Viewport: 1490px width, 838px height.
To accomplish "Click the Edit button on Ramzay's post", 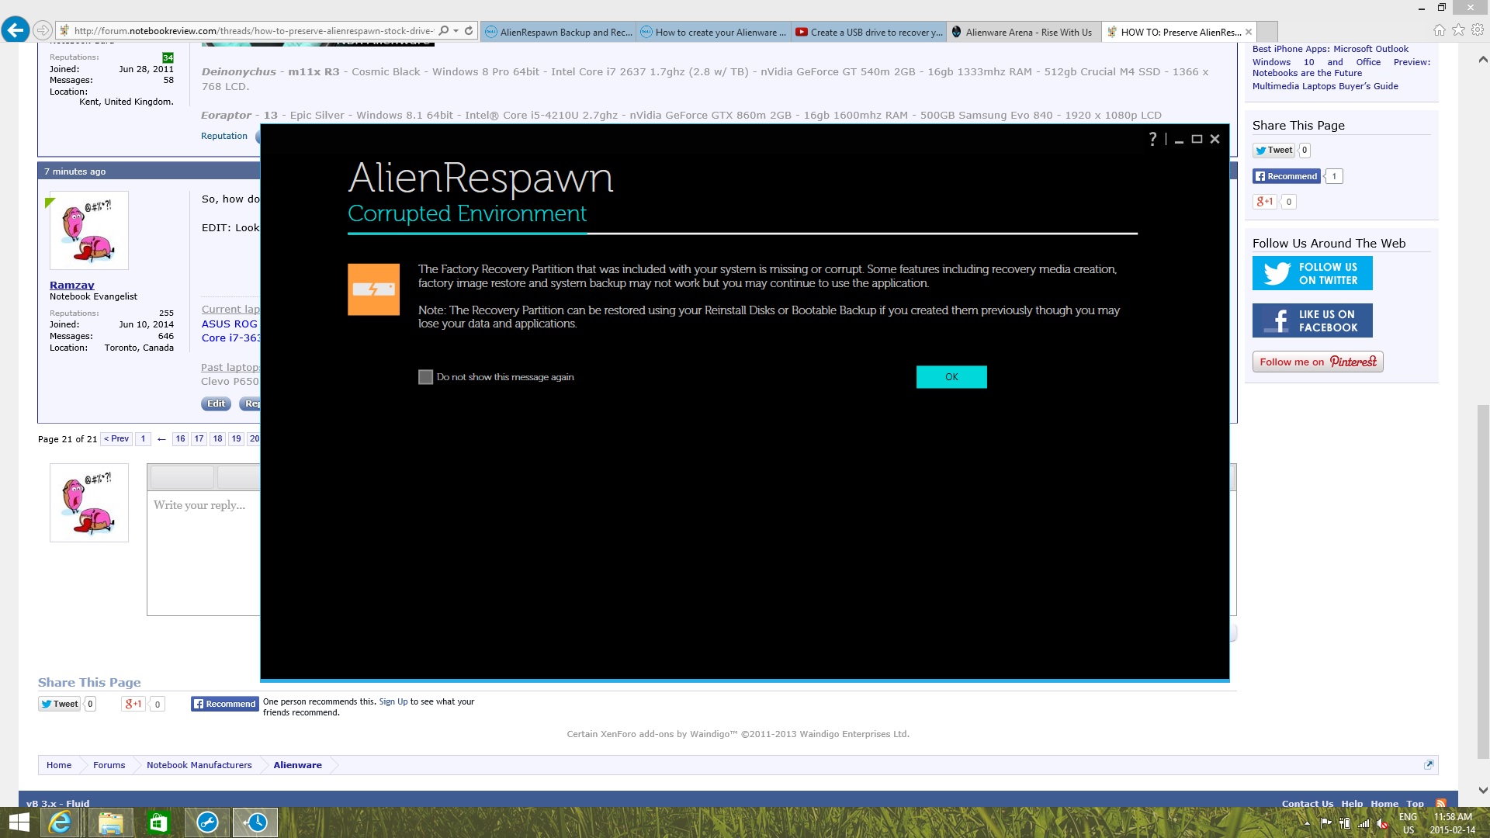I will point(216,403).
